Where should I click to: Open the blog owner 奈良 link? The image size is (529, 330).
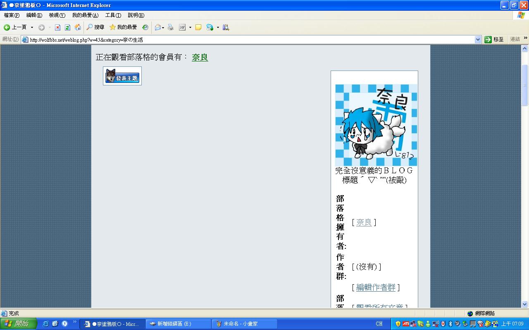click(x=364, y=222)
